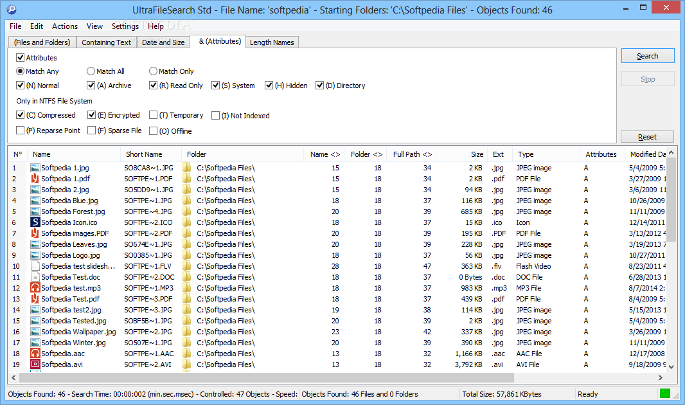685x405 pixels.
Task: Click the image icon of Softpedia Wallpaper.jpg
Action: [x=35, y=332]
